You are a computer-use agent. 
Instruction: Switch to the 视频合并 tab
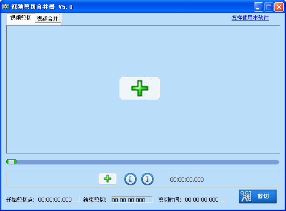(47, 18)
